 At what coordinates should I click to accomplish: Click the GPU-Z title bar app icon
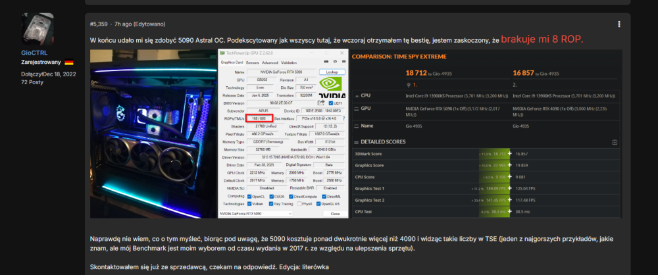point(222,53)
